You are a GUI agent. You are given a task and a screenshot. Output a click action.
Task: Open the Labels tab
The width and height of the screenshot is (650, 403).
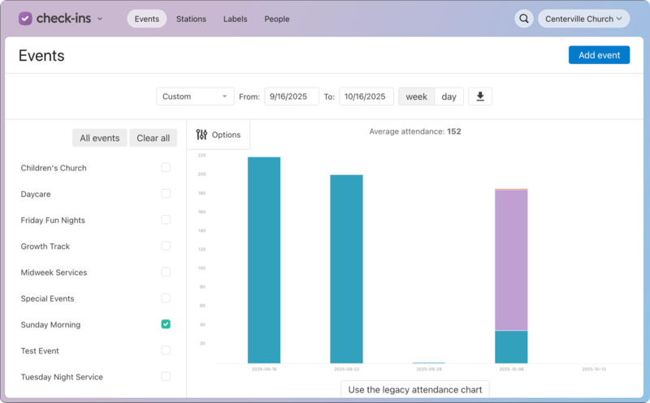pos(235,19)
